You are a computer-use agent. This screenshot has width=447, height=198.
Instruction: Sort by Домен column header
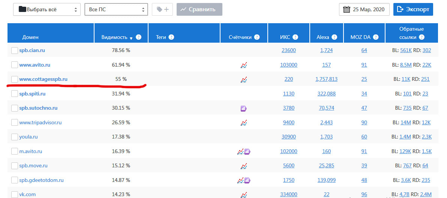coord(30,37)
